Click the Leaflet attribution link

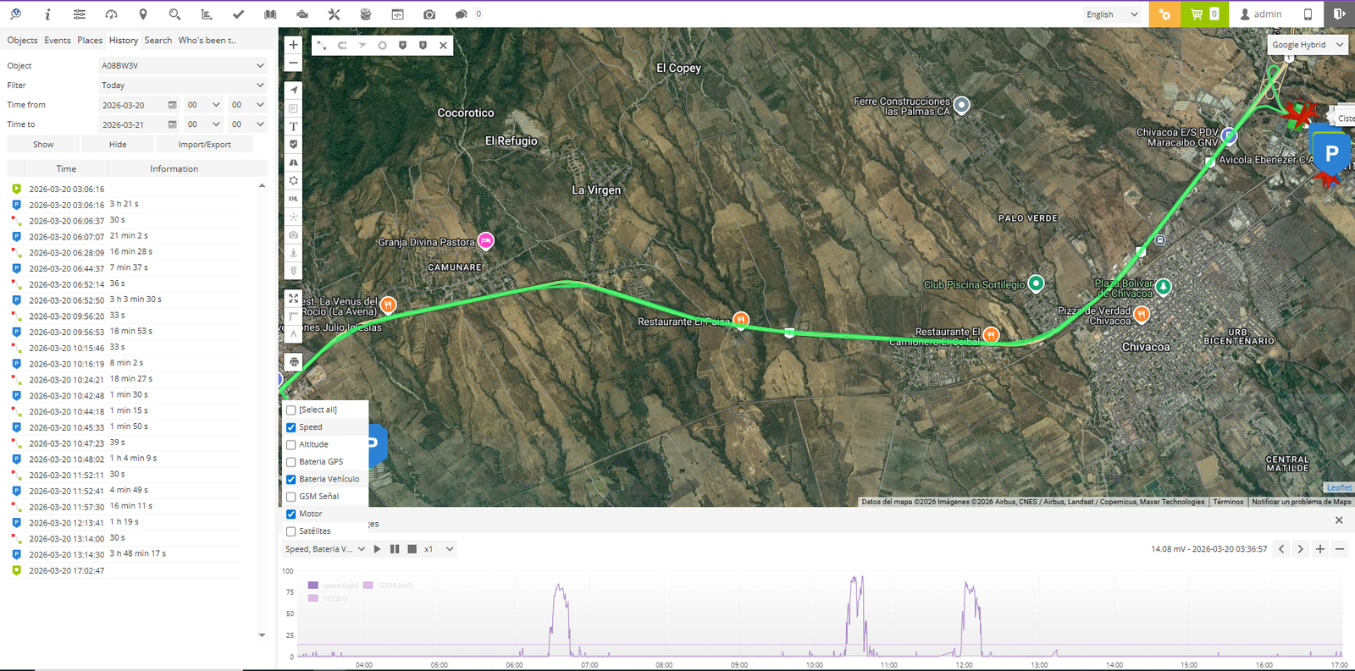click(x=1339, y=487)
